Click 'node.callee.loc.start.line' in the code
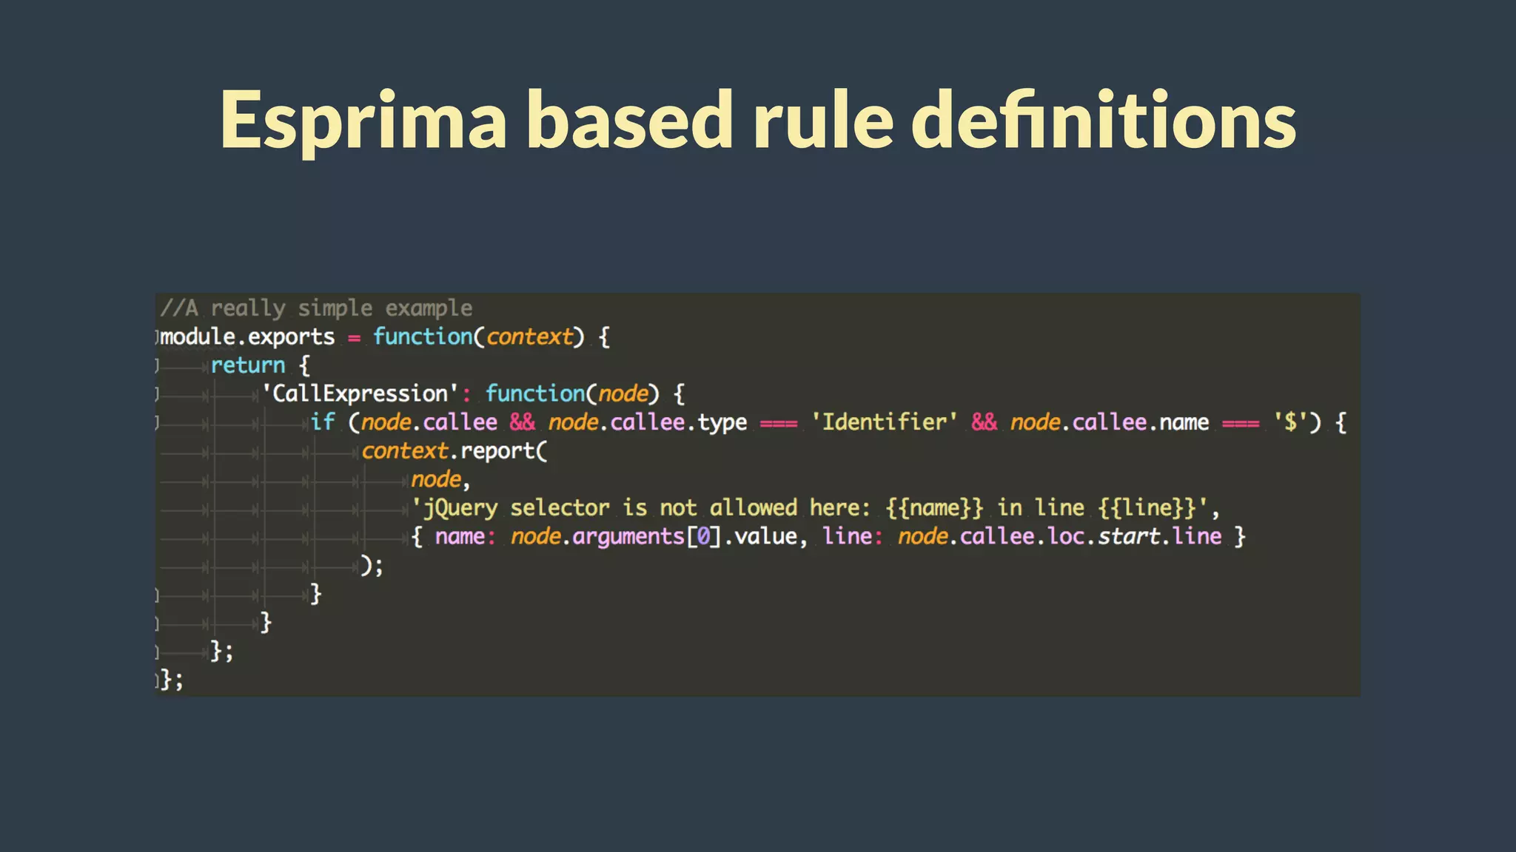Viewport: 1516px width, 852px height. (1059, 536)
